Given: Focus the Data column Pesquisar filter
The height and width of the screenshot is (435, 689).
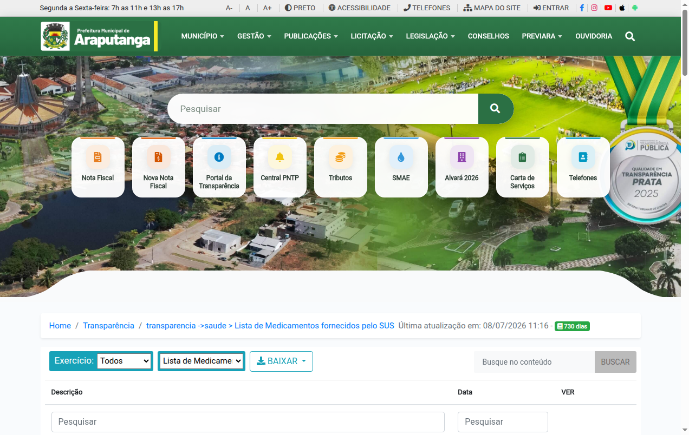Looking at the screenshot, I should click(x=503, y=422).
